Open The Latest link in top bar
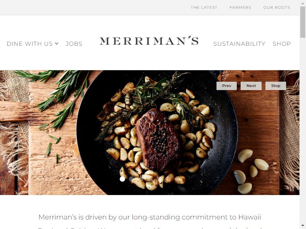Image resolution: width=306 pixels, height=229 pixels. 204,7
